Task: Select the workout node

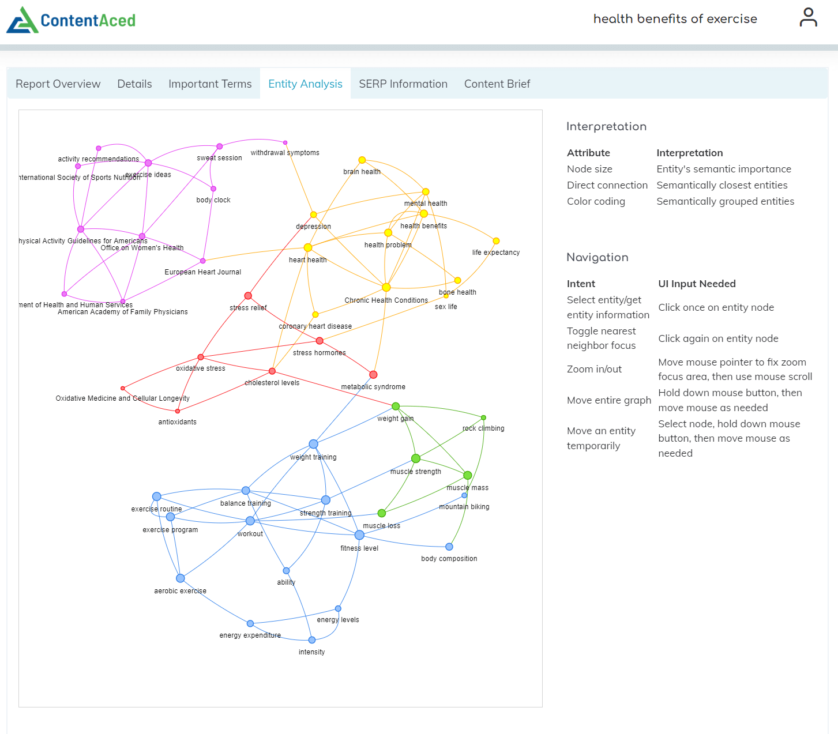Action: (250, 521)
